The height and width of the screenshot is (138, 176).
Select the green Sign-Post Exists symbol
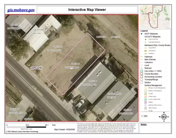(x=146, y=39)
